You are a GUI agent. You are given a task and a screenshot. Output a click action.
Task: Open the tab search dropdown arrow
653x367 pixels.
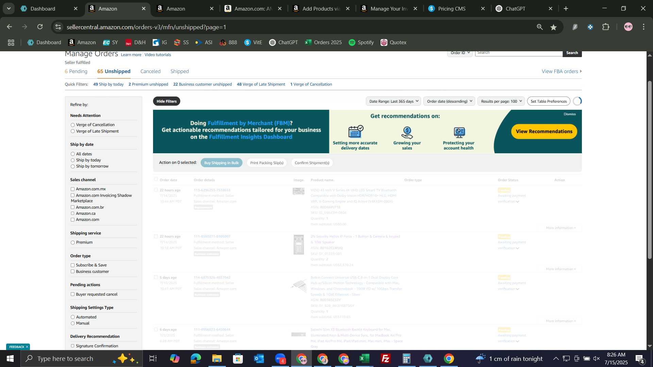(9, 8)
